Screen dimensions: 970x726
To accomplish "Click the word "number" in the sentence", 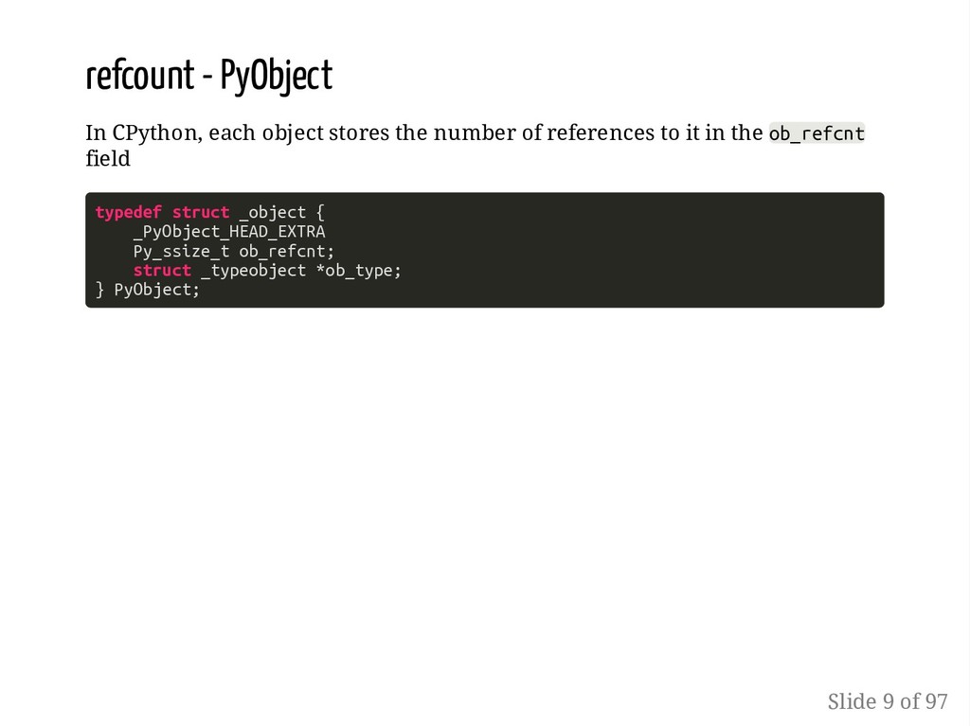I will (475, 133).
